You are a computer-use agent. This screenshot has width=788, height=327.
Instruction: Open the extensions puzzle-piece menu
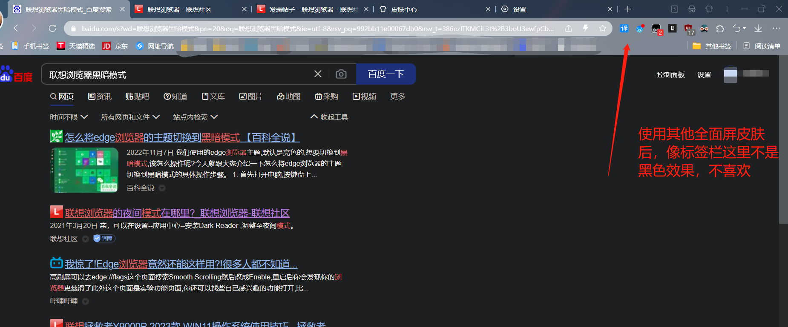click(720, 28)
